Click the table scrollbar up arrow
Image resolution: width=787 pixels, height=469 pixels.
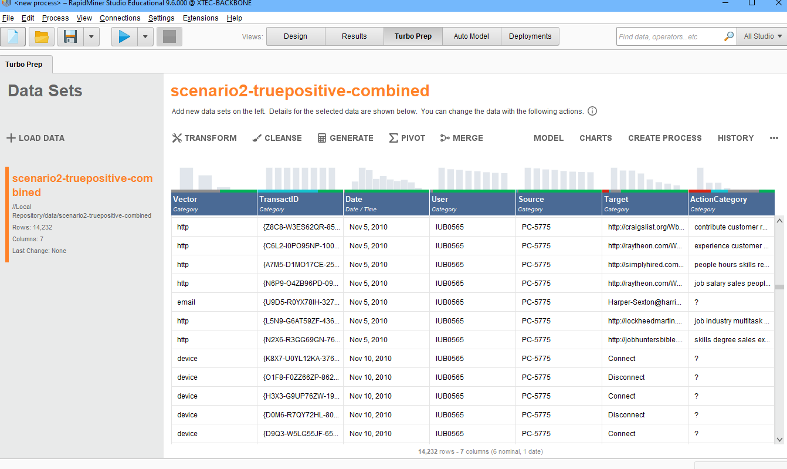click(779, 221)
